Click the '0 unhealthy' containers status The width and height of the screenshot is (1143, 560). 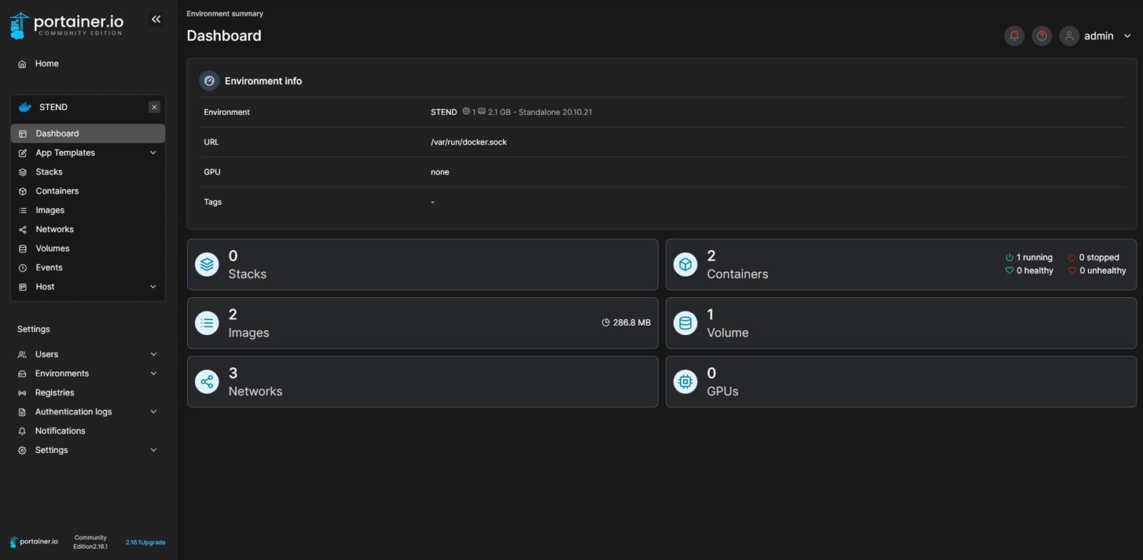click(x=1097, y=271)
